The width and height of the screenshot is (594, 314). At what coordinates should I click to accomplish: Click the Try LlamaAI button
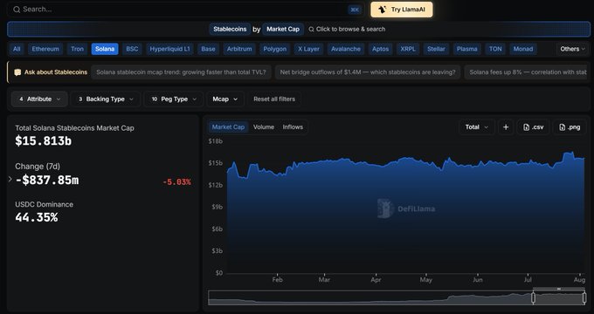[x=402, y=10]
